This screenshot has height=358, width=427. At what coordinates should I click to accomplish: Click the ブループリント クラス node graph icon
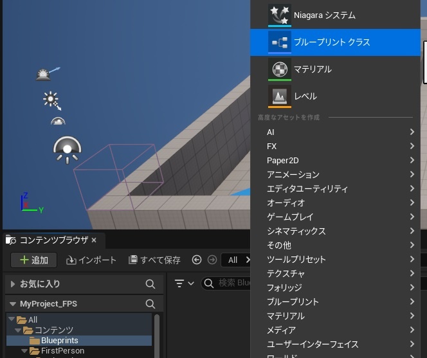pos(279,42)
